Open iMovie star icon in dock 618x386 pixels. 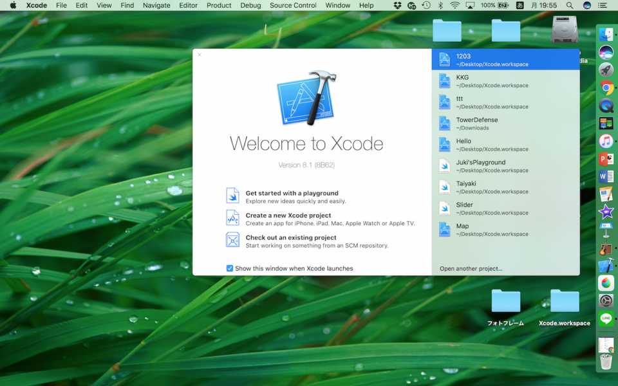click(606, 212)
